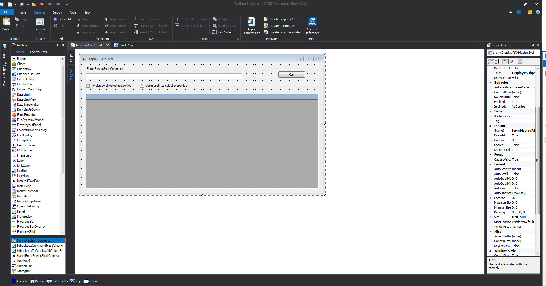Click Create Control Set
The image size is (546, 286).
tap(279, 26)
